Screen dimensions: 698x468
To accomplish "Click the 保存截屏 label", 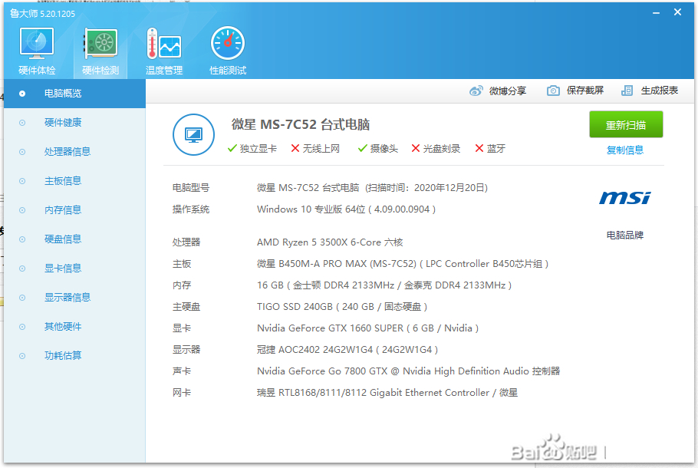I will 585,91.
